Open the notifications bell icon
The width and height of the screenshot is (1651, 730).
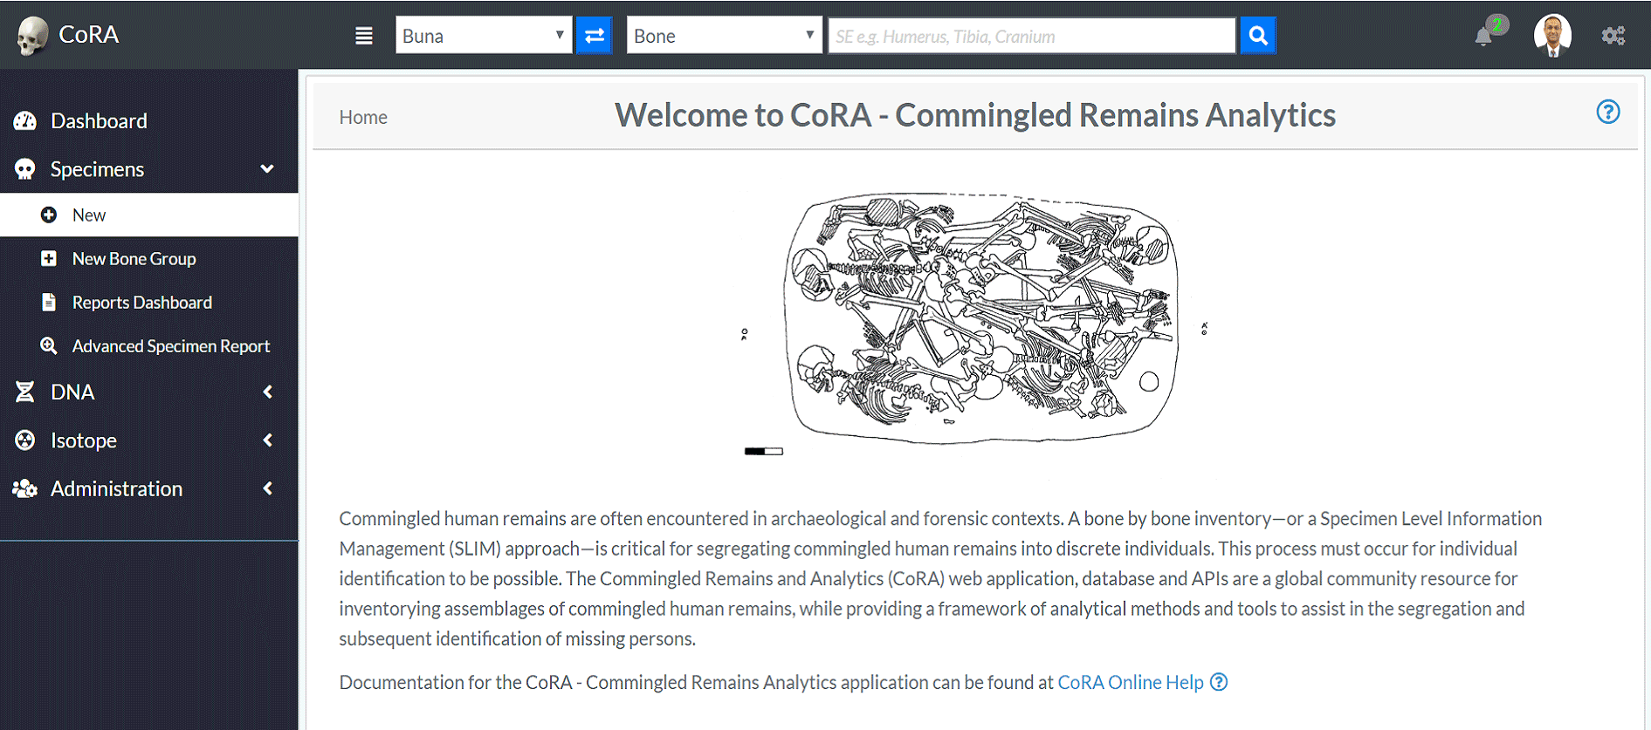tap(1484, 36)
